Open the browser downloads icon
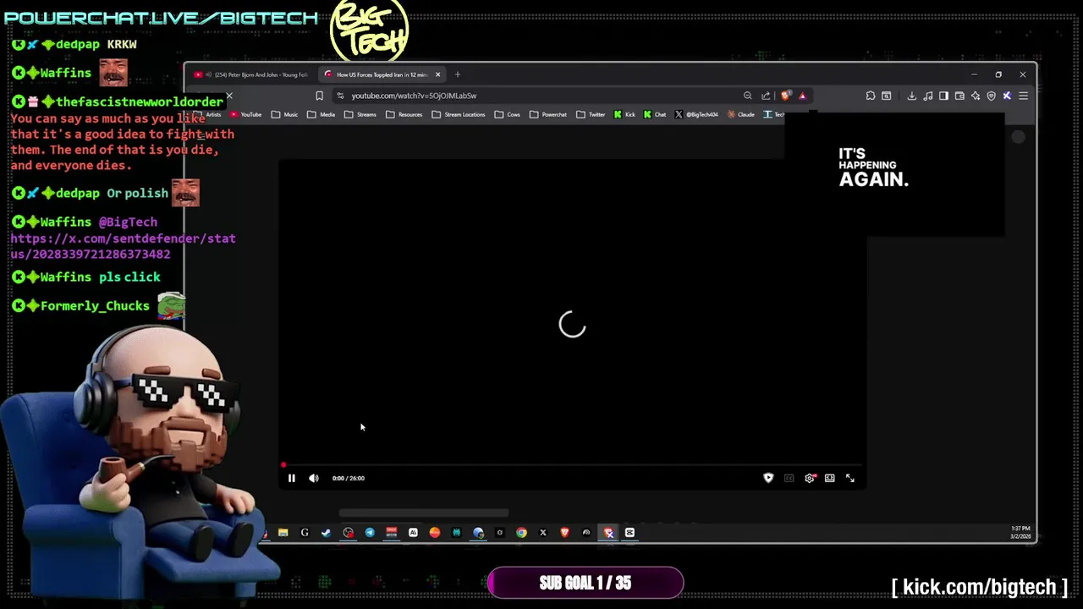 click(x=911, y=96)
